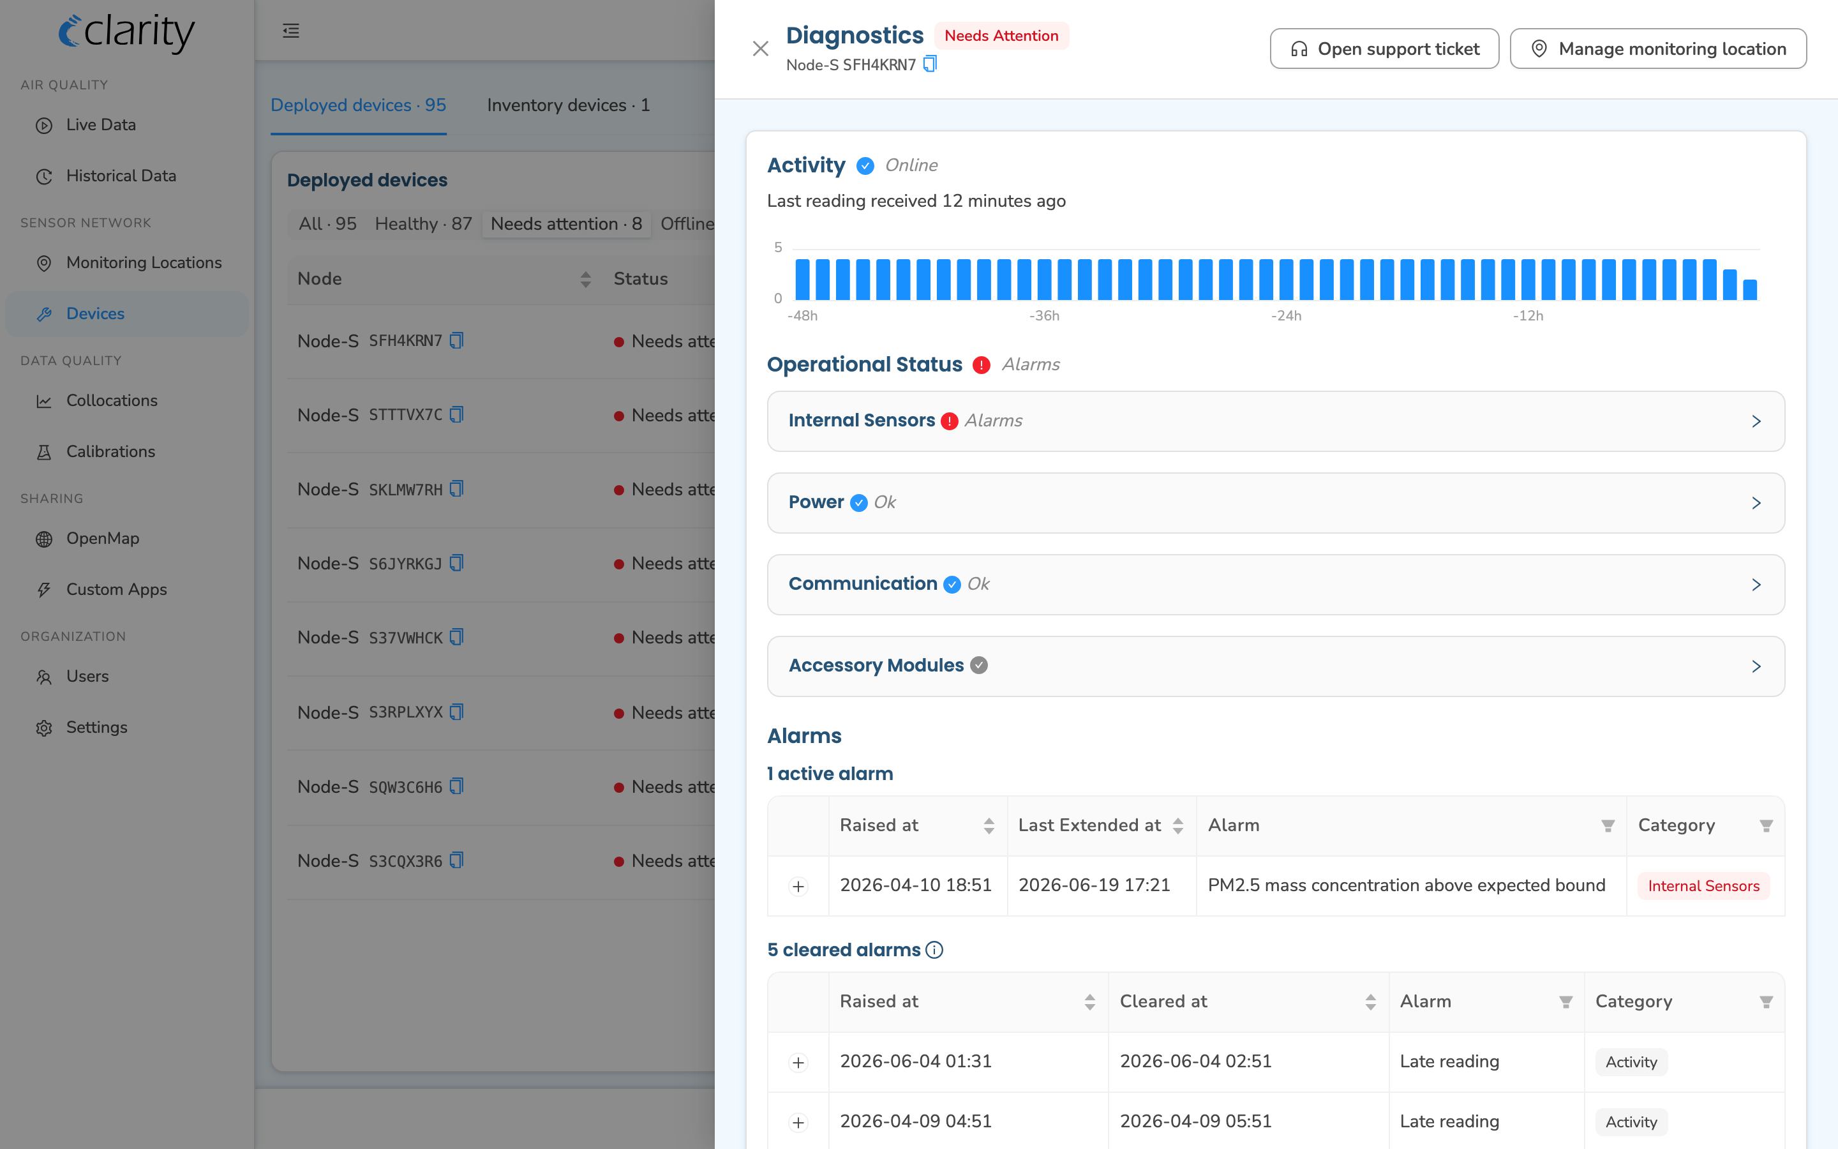This screenshot has width=1838, height=1149.
Task: Sort active alarms by Raised at
Action: 989,826
